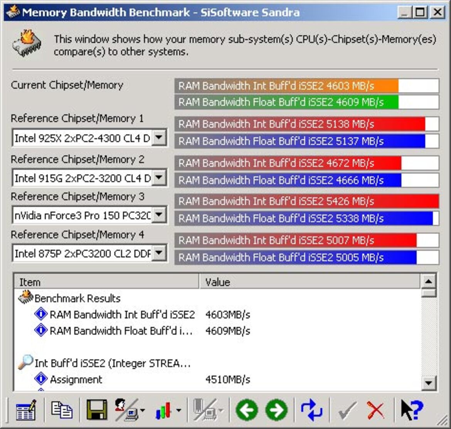Open the options table toolbar icon
The width and height of the screenshot is (451, 429).
26,410
